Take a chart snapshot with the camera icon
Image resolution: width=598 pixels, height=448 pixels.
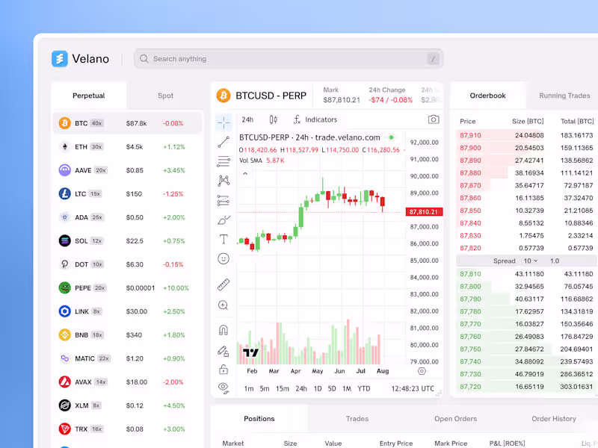[434, 119]
